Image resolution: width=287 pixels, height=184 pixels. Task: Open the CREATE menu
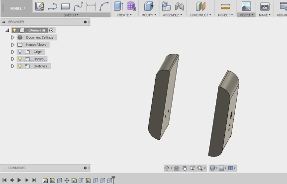[124, 15]
